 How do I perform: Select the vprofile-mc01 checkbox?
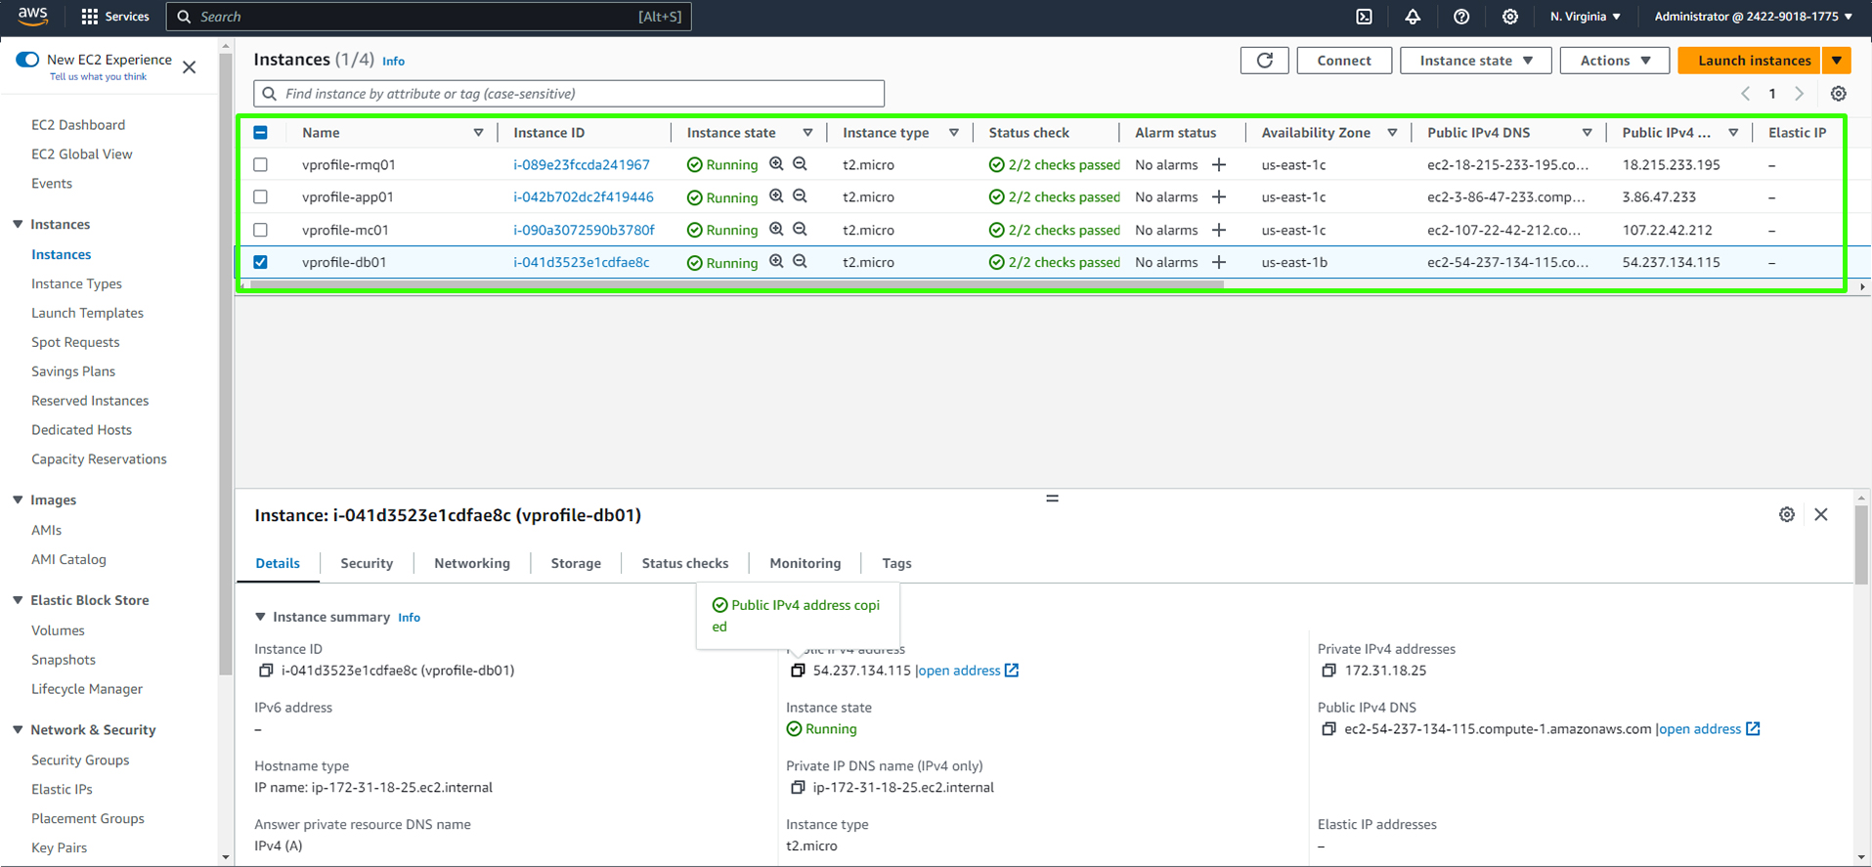click(x=261, y=231)
